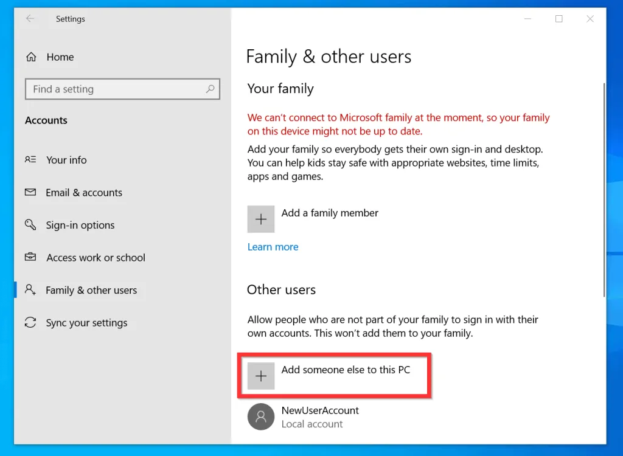This screenshot has width=623, height=456.
Task: Open Sign-in options from the sidebar
Action: (x=80, y=225)
